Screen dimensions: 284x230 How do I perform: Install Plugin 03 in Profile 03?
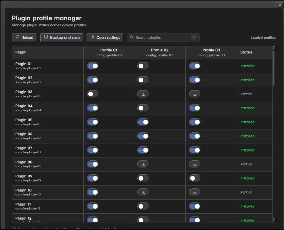[195, 94]
